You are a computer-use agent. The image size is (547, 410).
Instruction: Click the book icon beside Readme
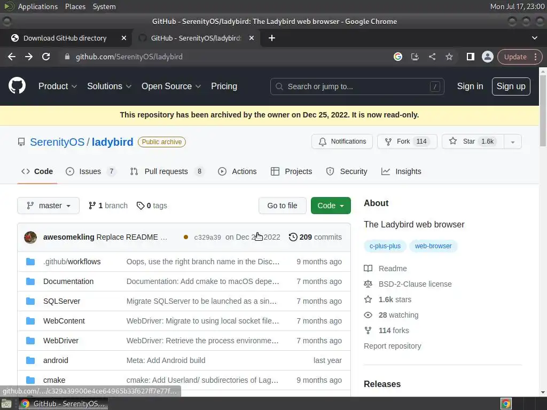368,269
